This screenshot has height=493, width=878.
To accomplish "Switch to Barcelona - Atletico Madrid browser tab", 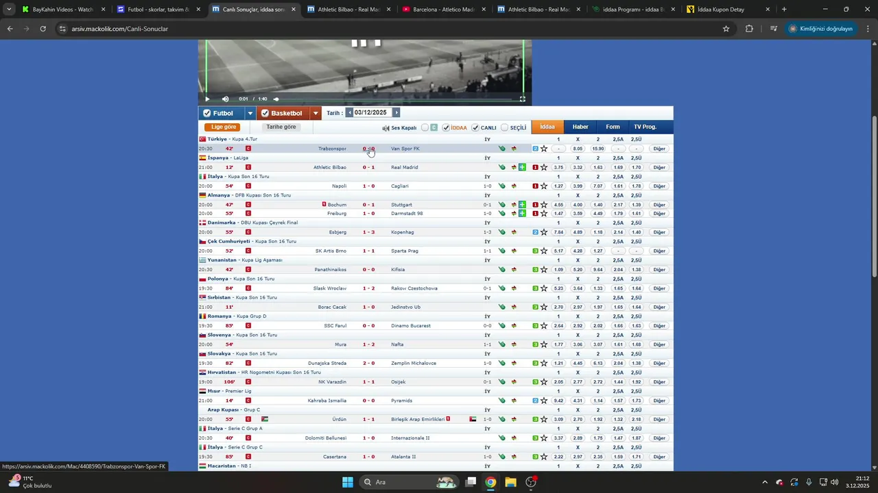I will (443, 10).
